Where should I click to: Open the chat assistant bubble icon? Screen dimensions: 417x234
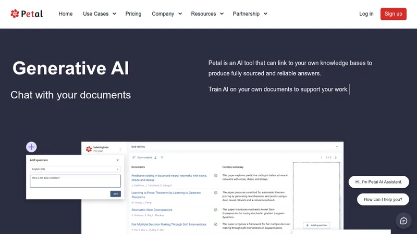[x=403, y=220]
